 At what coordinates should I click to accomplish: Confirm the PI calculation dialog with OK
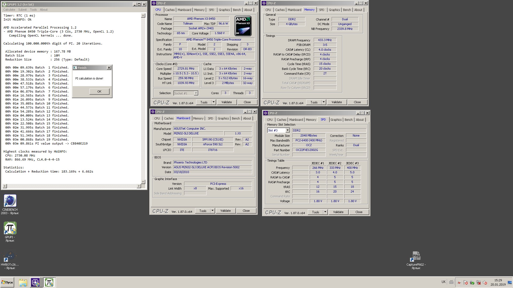click(99, 91)
